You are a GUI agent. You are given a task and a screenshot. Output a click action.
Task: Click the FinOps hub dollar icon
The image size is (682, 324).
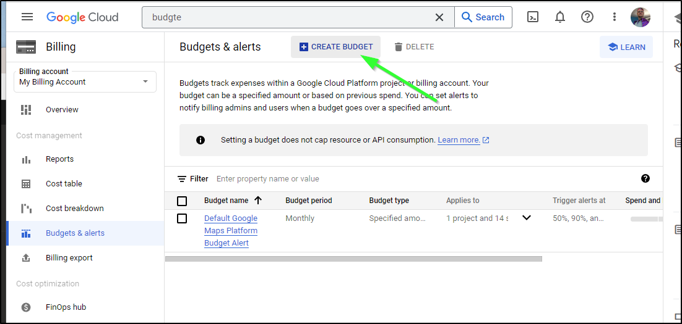[x=26, y=307]
